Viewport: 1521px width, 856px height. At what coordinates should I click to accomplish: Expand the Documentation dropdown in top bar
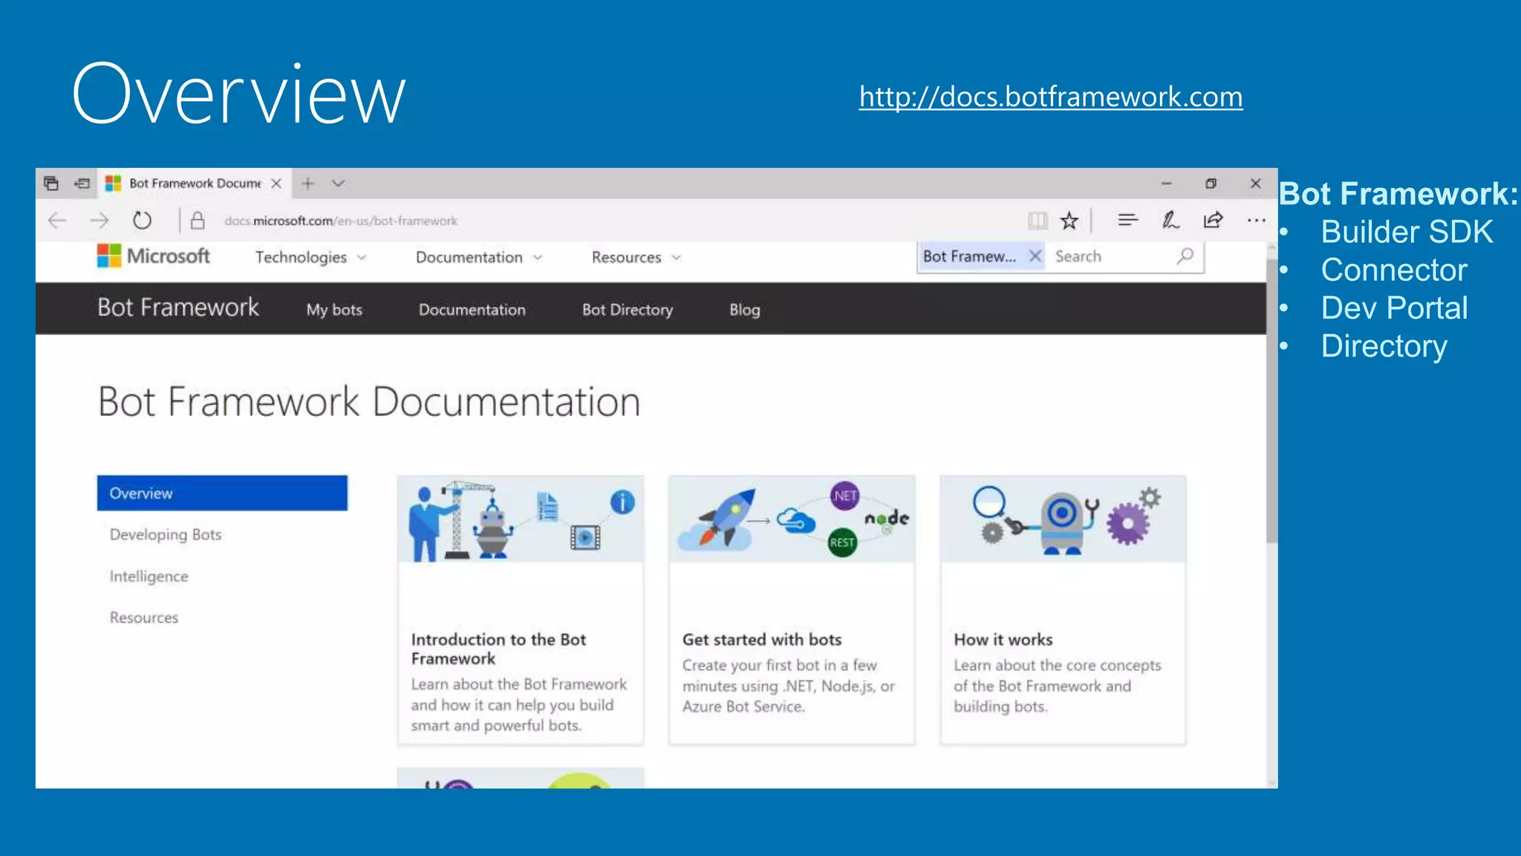[479, 257]
